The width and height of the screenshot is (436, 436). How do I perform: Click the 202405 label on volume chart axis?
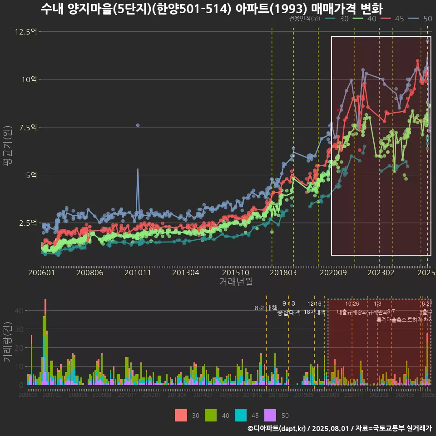[405, 395]
